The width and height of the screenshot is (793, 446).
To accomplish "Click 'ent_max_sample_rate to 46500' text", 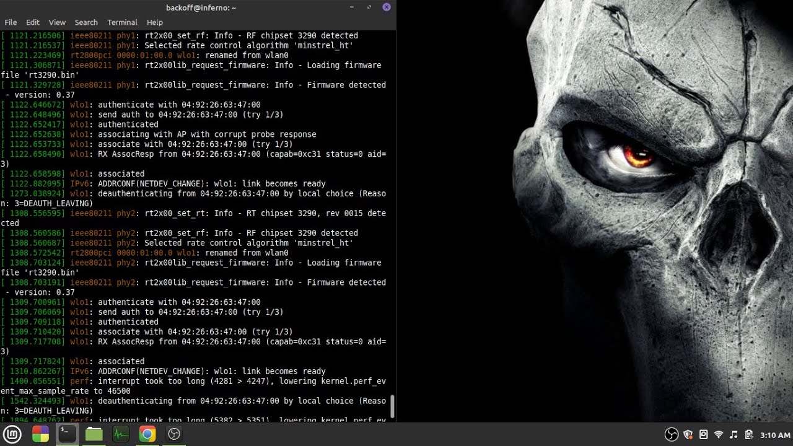I will click(x=66, y=391).
